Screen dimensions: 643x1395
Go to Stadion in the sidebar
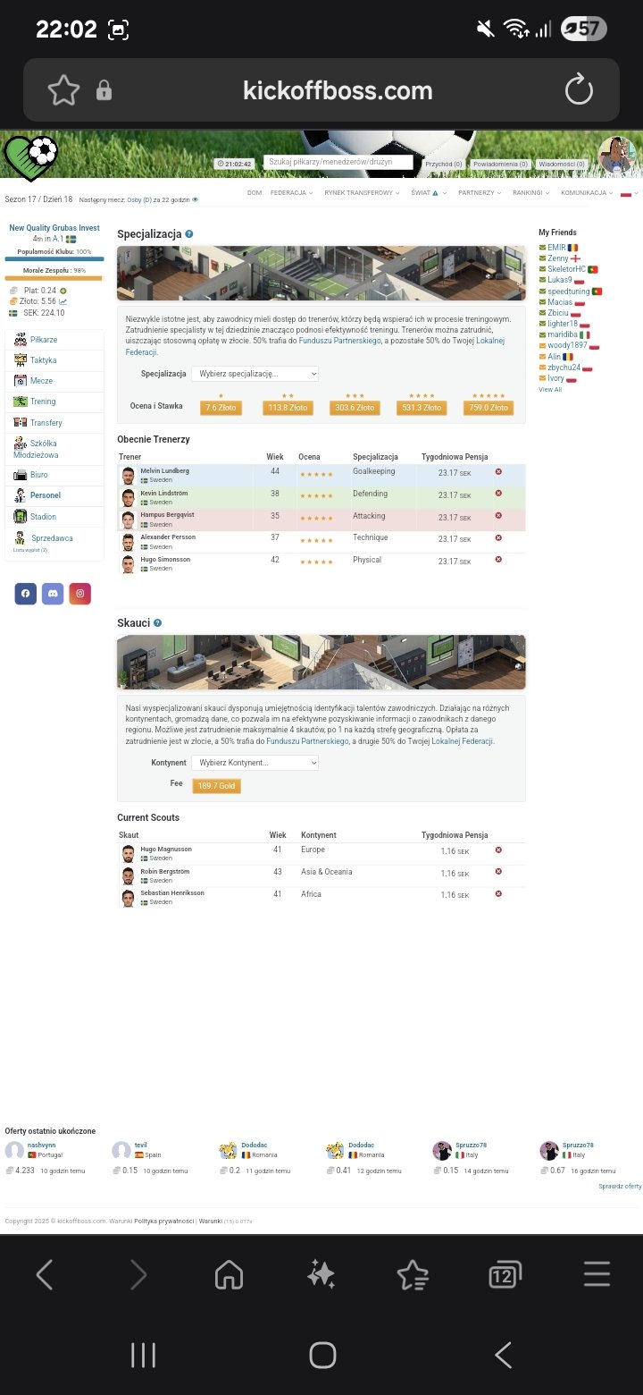[43, 517]
